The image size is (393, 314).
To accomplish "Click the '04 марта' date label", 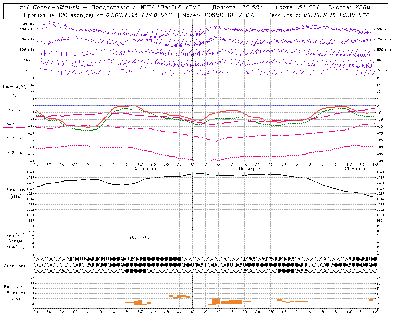I will tap(146, 168).
